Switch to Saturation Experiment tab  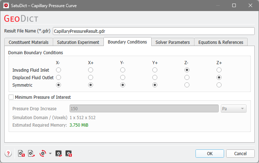(x=78, y=42)
